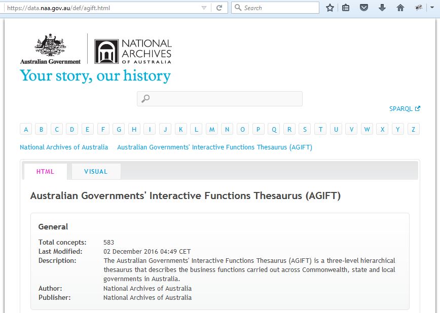
Task: Click the browser Search field
Action: coord(275,8)
